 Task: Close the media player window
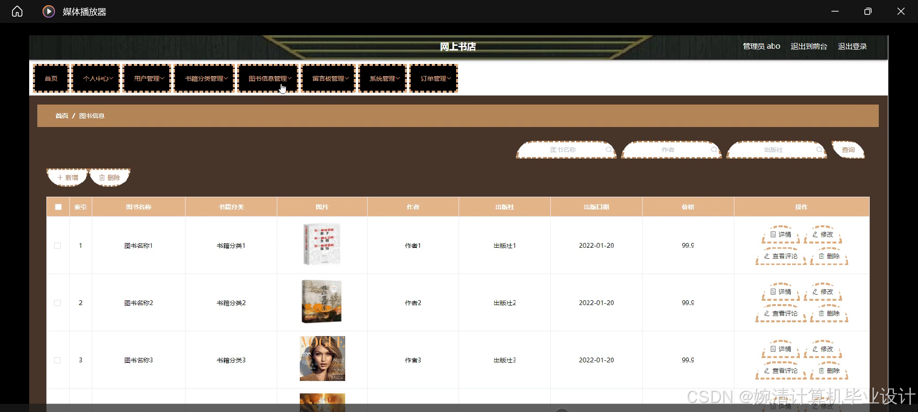click(901, 11)
